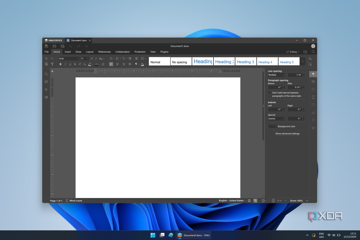Open the Special indent (none) dropdown
Viewport: 360px width, 240px height.
click(276, 119)
